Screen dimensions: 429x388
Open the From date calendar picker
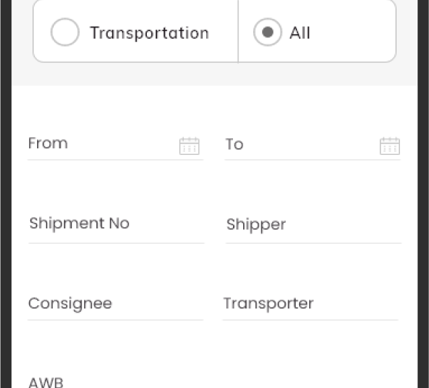[x=189, y=146]
